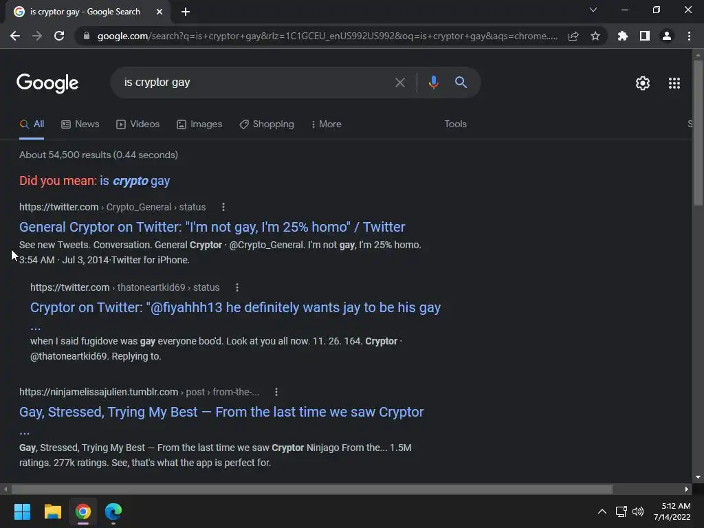
Task: Toggle the Chrome side panel
Action: tap(645, 36)
